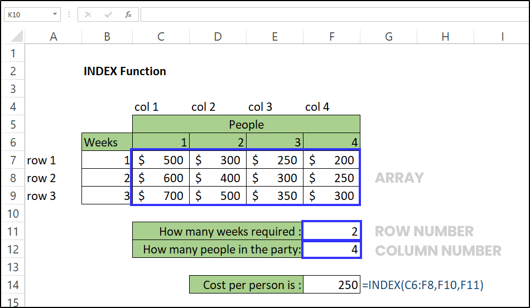Screen dimensions: 530x308
Task: Select column H header
Action: click(x=446, y=36)
